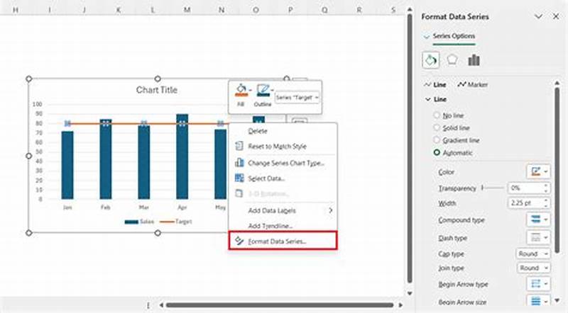The width and height of the screenshot is (568, 313).
Task: Choose Change Series Chart Type
Action: pyautogui.click(x=283, y=163)
